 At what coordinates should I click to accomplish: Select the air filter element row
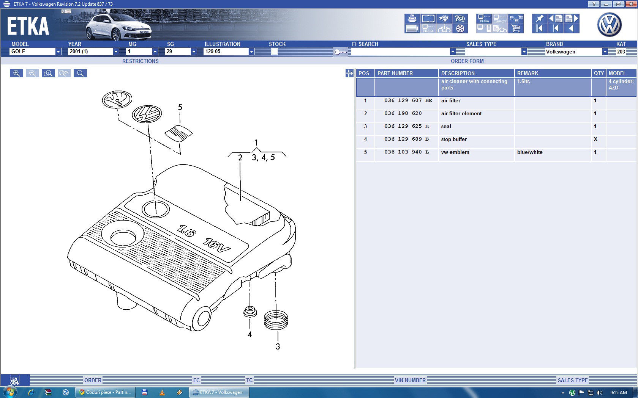tap(461, 113)
